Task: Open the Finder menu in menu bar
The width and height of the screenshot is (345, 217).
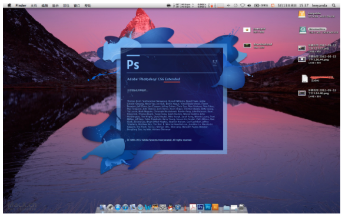Action: 21,5
